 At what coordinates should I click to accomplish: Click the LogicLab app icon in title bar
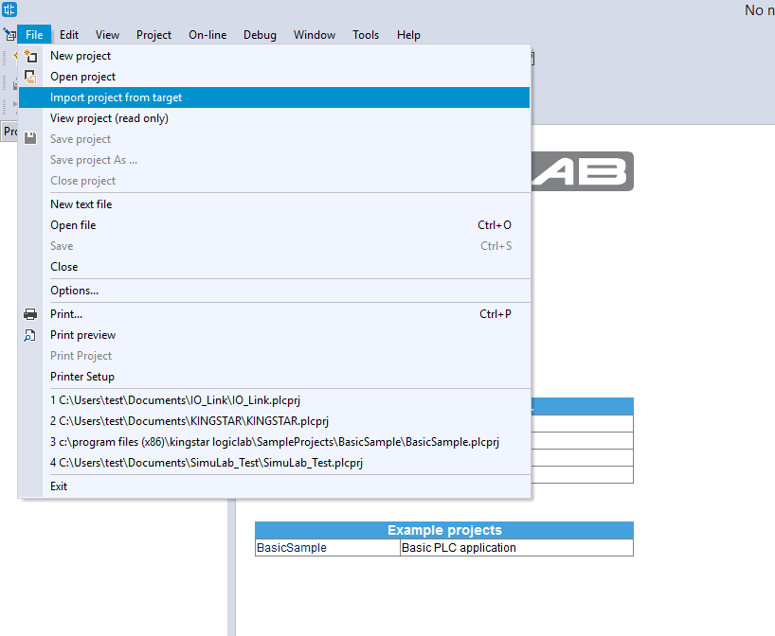9,10
